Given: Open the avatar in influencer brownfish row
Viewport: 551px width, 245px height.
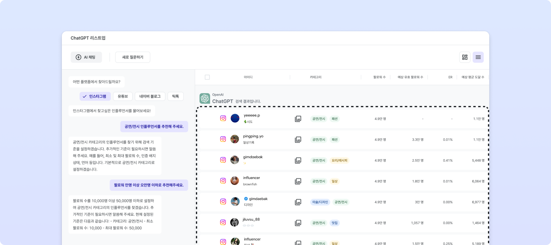Looking at the screenshot, I should (x=235, y=181).
